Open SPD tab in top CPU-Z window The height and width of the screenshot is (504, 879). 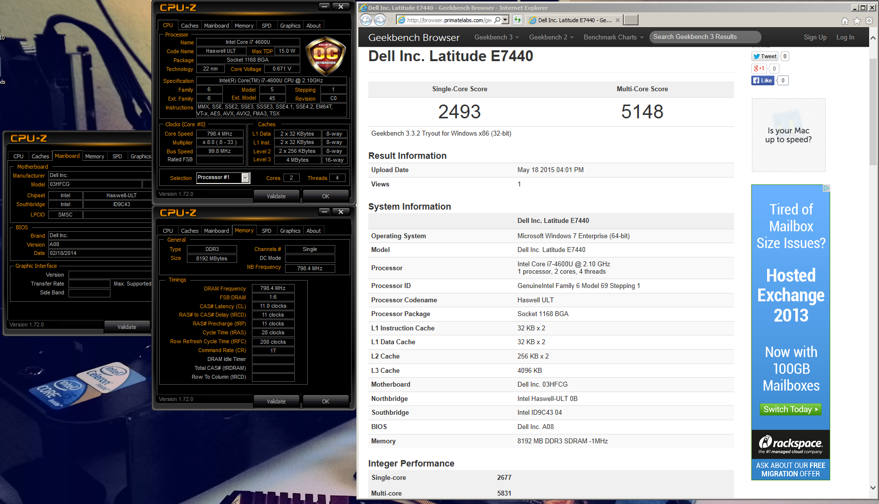(x=266, y=26)
